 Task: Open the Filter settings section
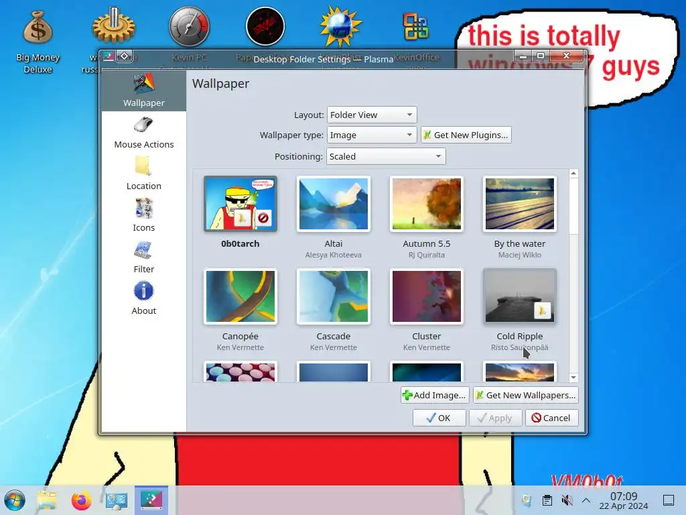tap(144, 257)
